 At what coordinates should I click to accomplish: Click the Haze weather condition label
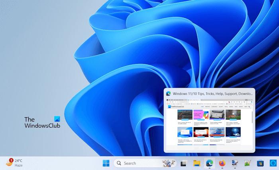(x=19, y=166)
